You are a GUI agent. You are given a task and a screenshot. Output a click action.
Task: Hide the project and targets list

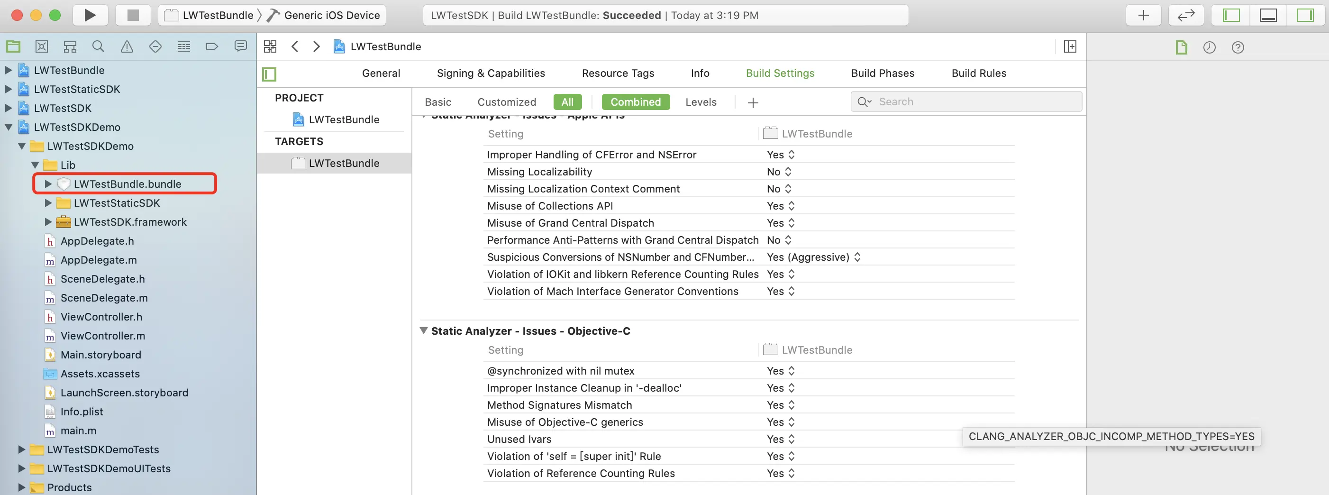tap(269, 74)
